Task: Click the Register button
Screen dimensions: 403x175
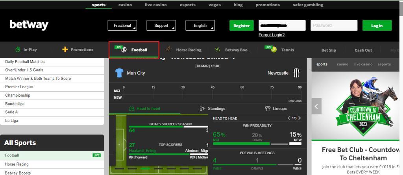Action: pos(242,26)
